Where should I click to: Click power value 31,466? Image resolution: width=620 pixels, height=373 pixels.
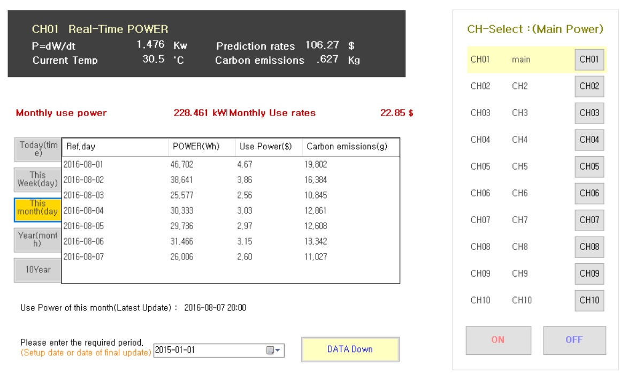182,241
